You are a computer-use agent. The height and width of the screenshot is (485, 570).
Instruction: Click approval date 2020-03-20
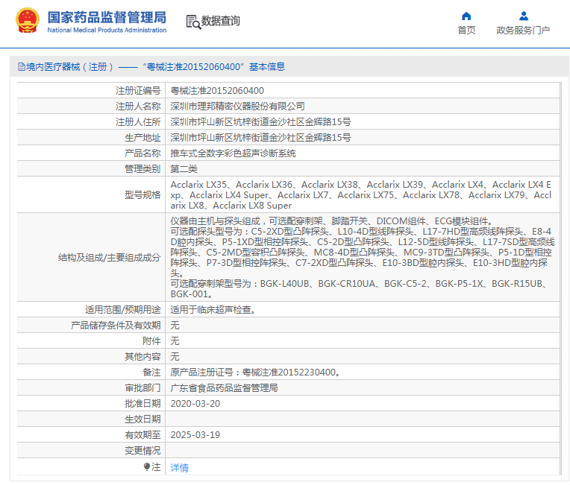[195, 403]
